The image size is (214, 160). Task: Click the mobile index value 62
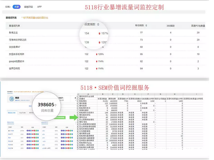[x=141, y=61]
